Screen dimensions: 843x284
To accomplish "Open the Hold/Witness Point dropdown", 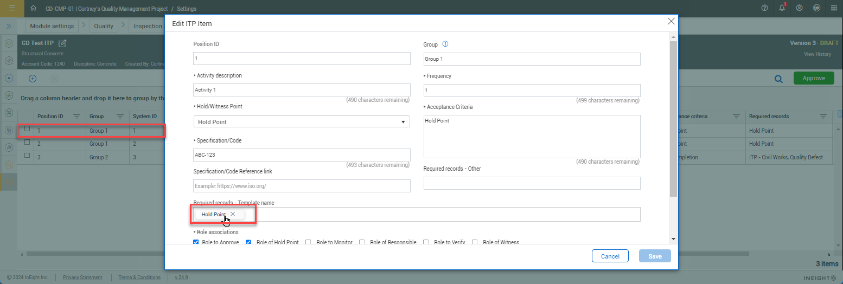I will (x=302, y=122).
